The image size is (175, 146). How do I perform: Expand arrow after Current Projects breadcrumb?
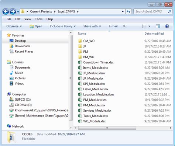55,11
